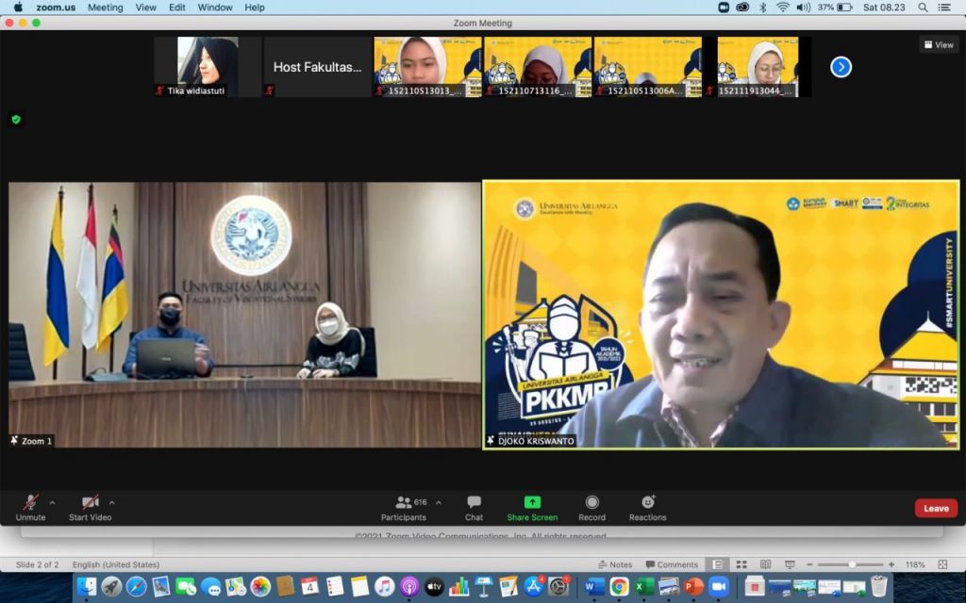
Task: Leave the meeting
Action: point(935,508)
